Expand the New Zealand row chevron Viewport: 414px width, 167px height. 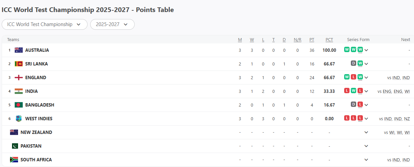(366, 132)
